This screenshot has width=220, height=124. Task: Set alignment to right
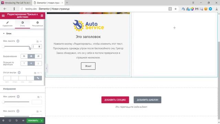38,56
